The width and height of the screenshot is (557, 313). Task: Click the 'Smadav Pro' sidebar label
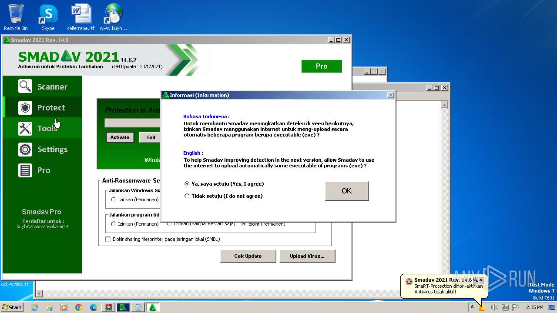point(41,212)
